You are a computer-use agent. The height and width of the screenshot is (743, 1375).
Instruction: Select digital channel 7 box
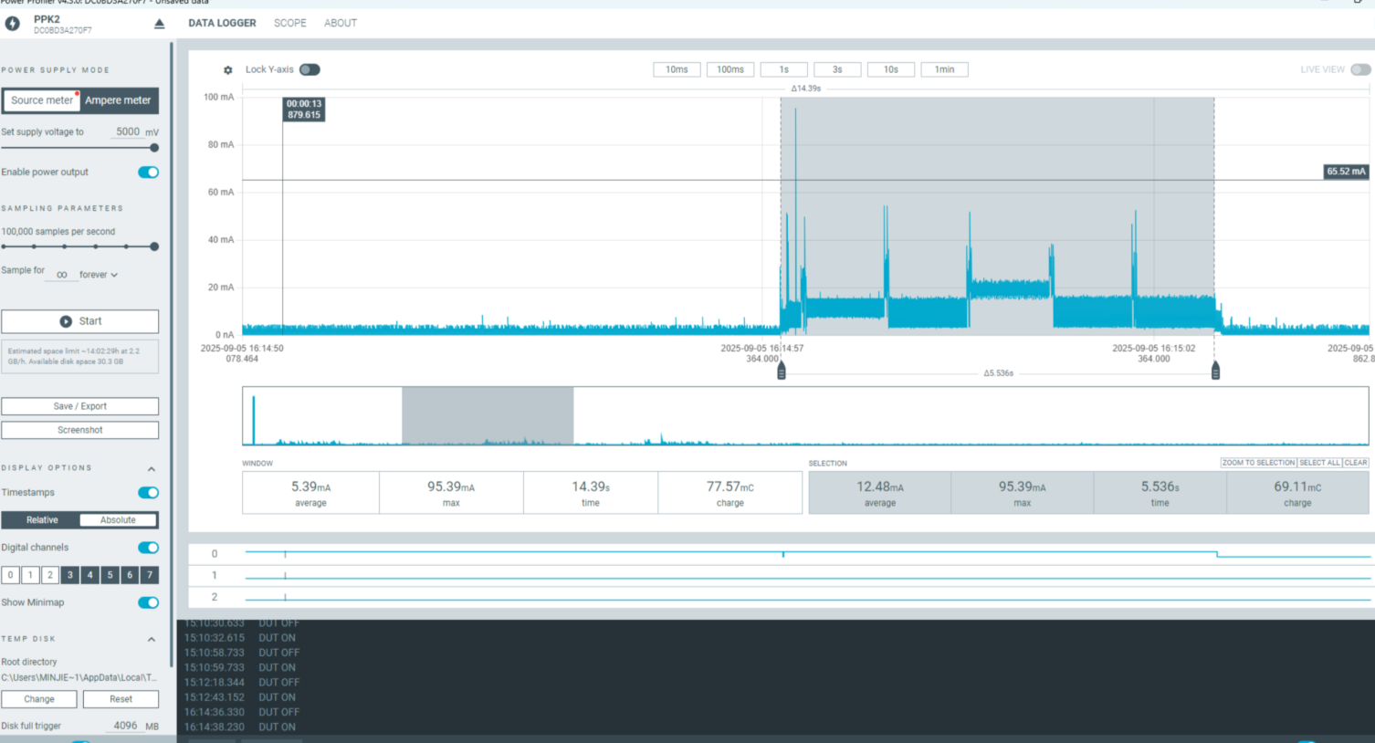coord(150,575)
